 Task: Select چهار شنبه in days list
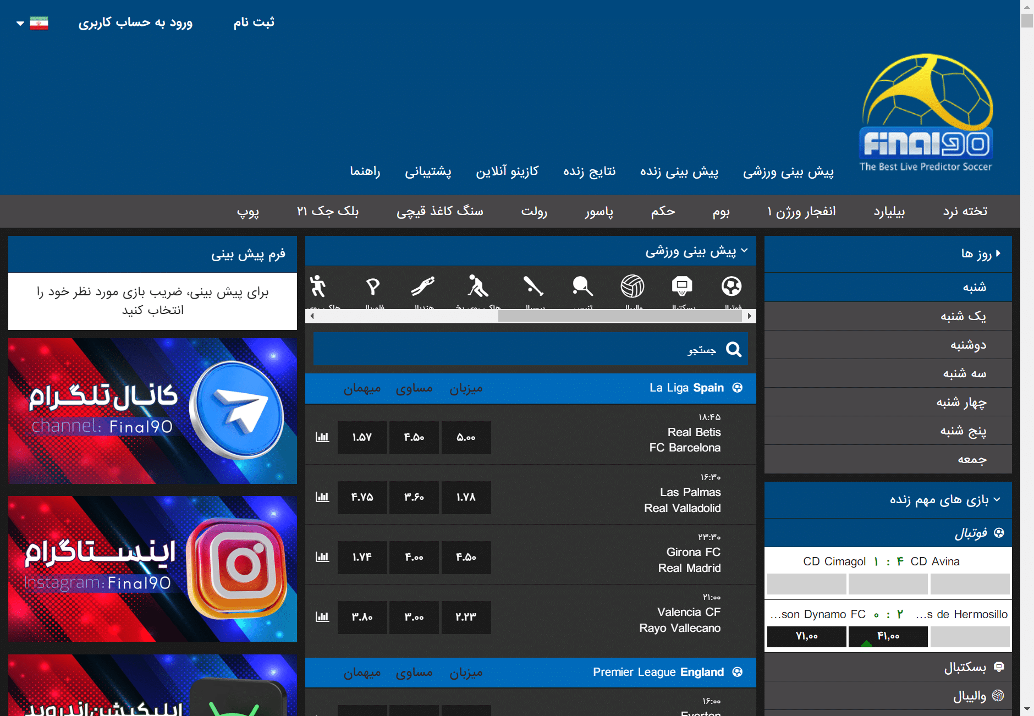point(888,402)
